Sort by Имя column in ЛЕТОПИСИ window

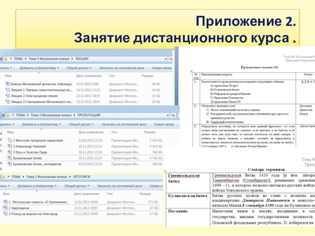[x=6, y=194]
